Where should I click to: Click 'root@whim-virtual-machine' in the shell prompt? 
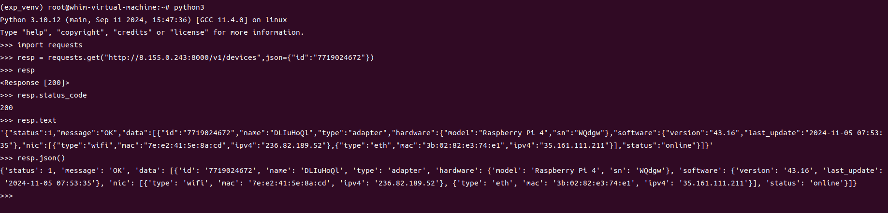(x=102, y=7)
